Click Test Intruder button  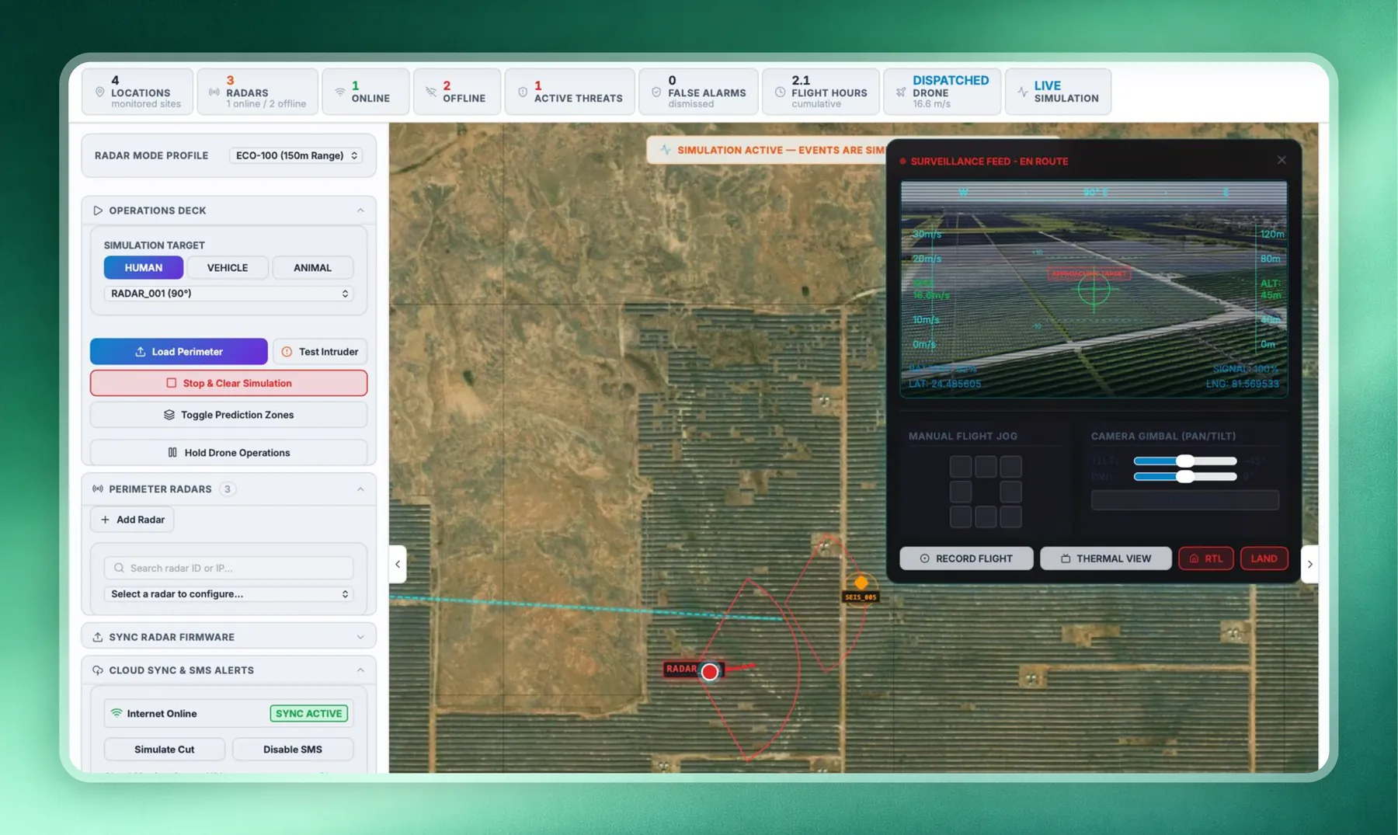[320, 352]
